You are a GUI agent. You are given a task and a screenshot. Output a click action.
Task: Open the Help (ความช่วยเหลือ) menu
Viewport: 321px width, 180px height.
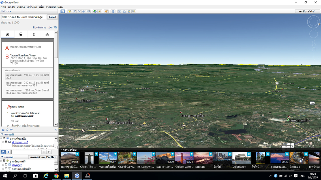pos(54,7)
